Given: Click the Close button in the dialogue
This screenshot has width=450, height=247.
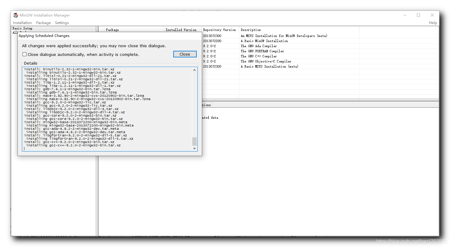Looking at the screenshot, I should (x=185, y=54).
